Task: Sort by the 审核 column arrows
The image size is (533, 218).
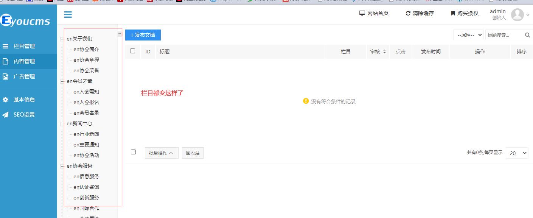Action: (385, 52)
